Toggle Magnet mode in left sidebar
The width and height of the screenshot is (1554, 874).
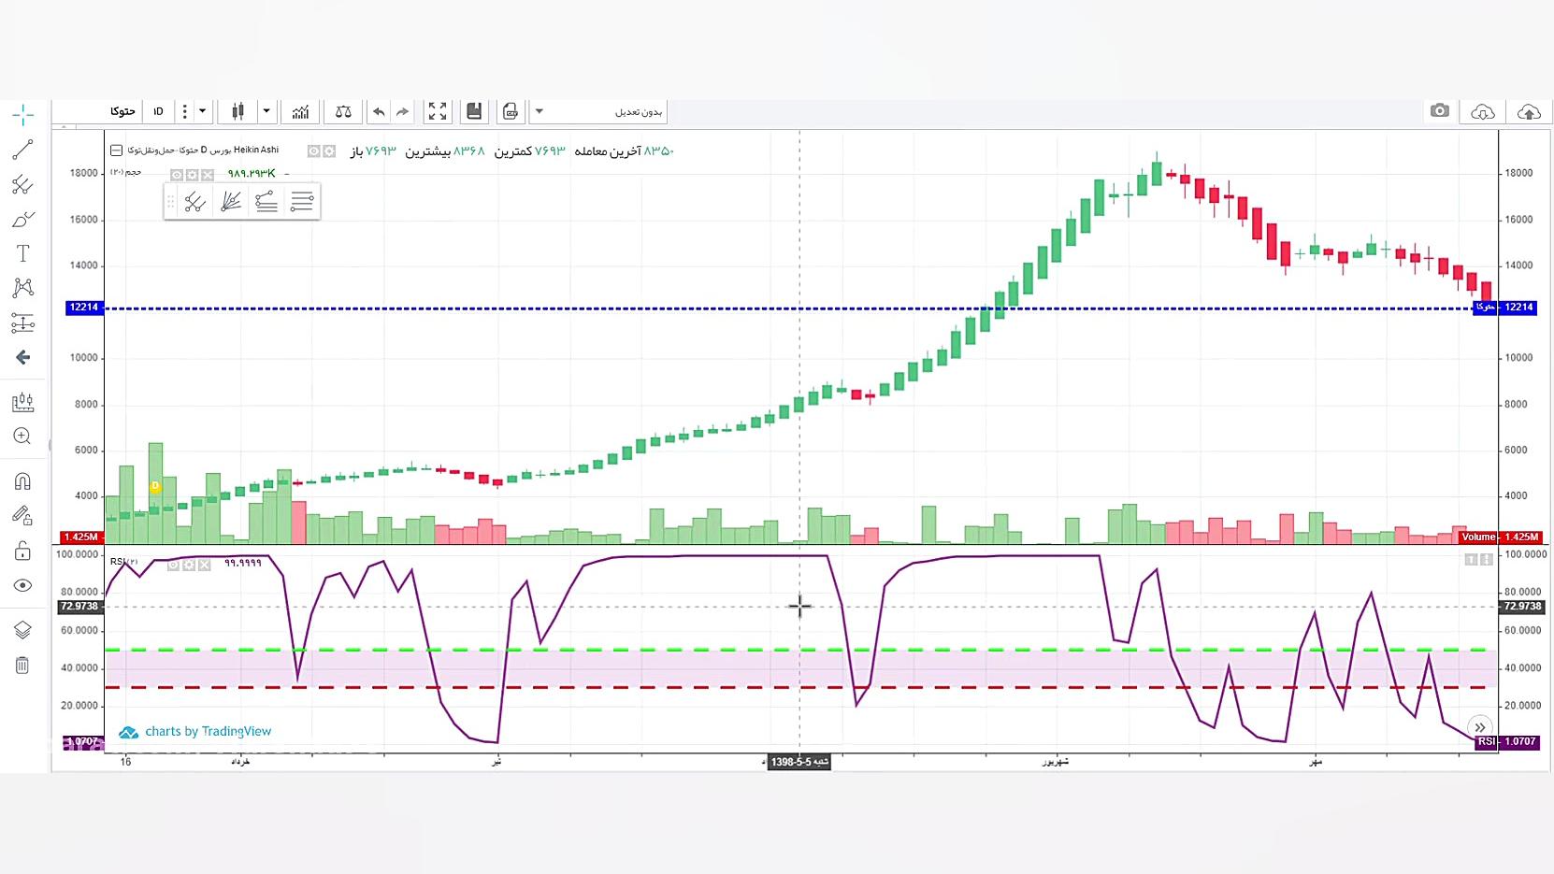(22, 481)
